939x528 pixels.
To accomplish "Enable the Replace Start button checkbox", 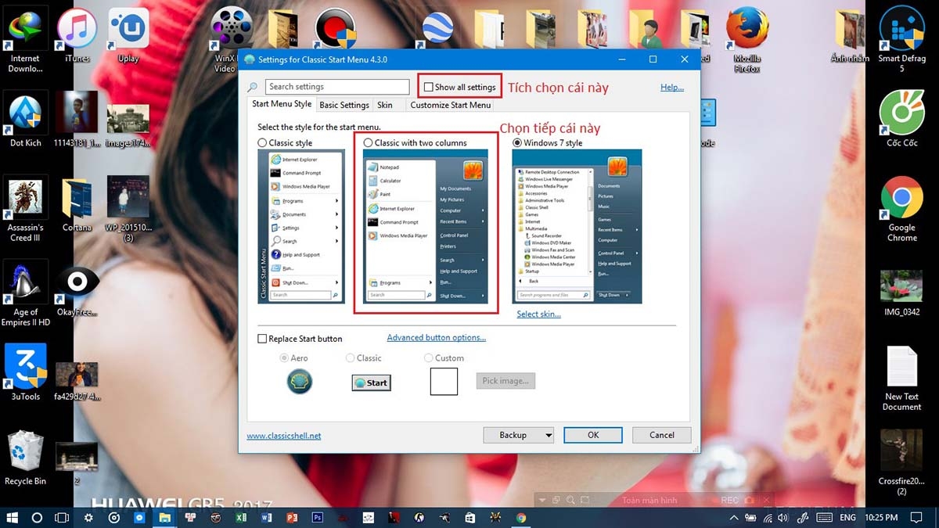I will coord(262,339).
